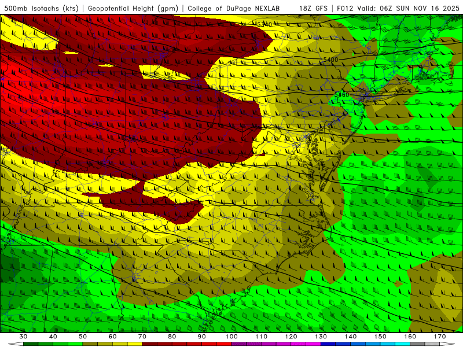
Task: Click the magenta swatch below the 120 label
Action: (x=299, y=344)
